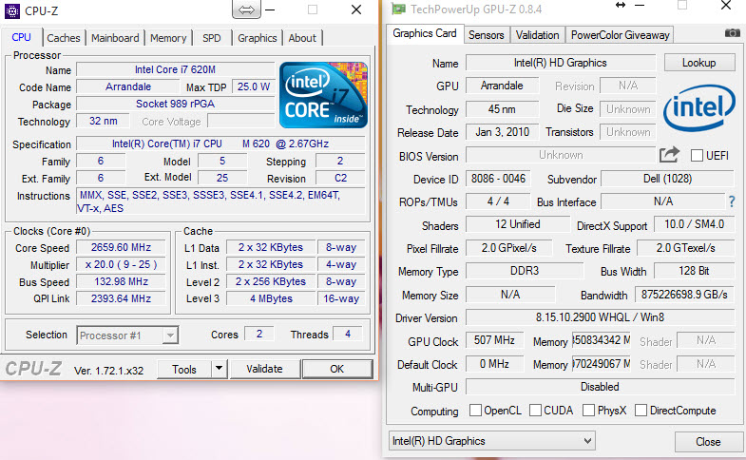This screenshot has width=746, height=460.
Task: Click the processor name Intel Core i7 620M
Action: click(175, 69)
